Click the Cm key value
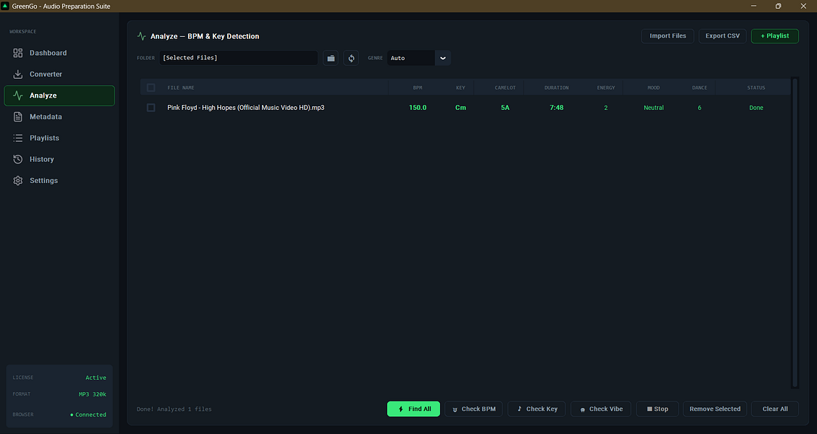The image size is (817, 434). tap(461, 107)
